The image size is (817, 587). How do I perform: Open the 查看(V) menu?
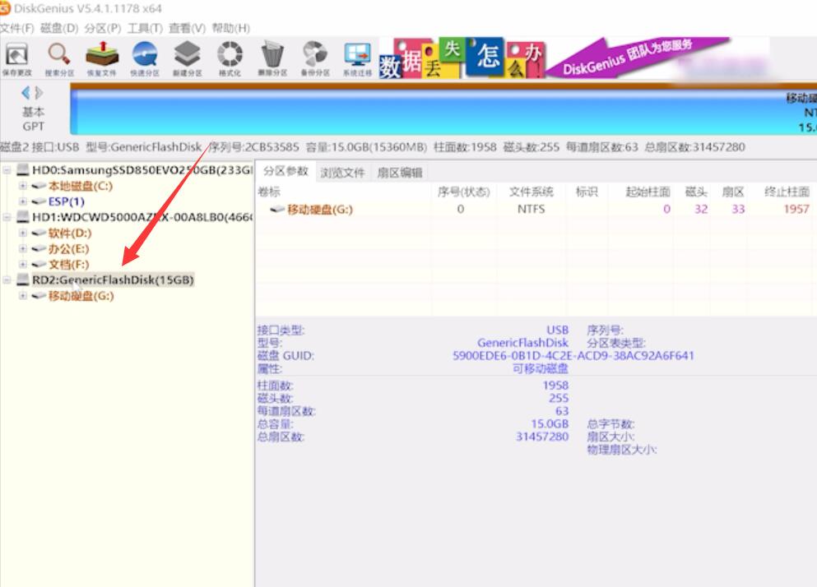[x=187, y=28]
